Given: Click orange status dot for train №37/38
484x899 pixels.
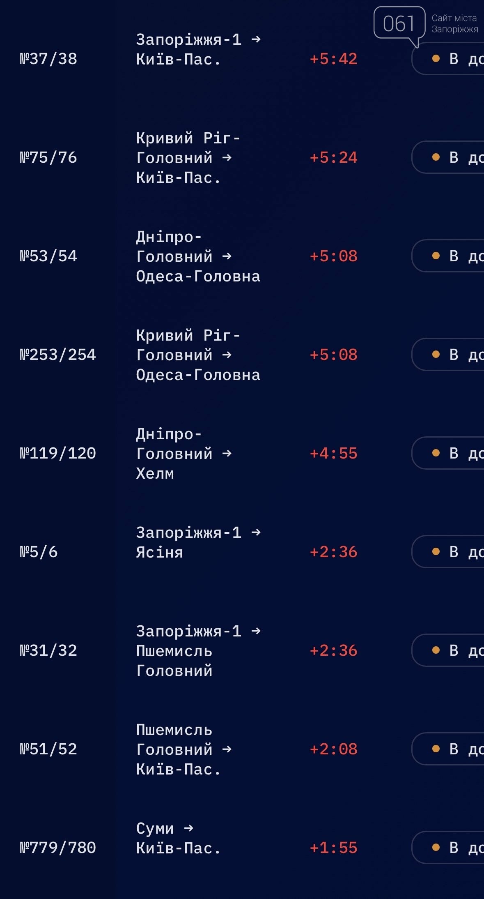Looking at the screenshot, I should pyautogui.click(x=436, y=59).
